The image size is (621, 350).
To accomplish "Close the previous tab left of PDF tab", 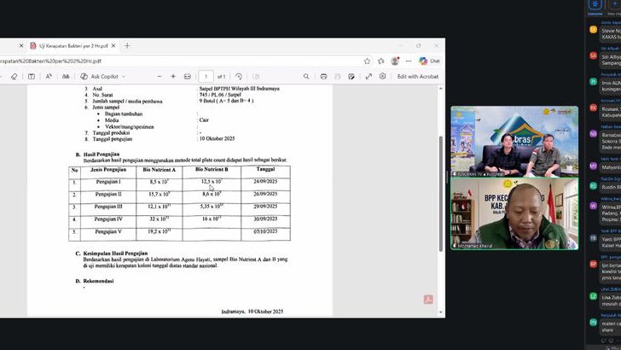I will point(21,46).
